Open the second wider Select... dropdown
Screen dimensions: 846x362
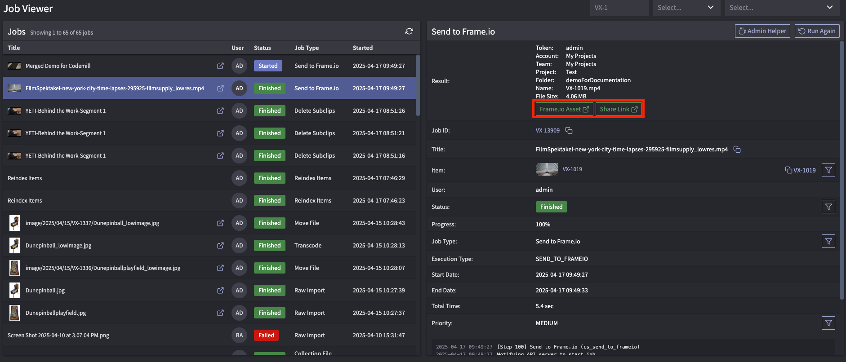(x=782, y=8)
